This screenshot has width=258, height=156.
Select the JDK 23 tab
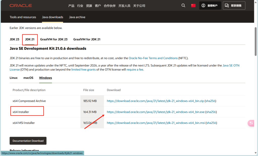coord(14,39)
